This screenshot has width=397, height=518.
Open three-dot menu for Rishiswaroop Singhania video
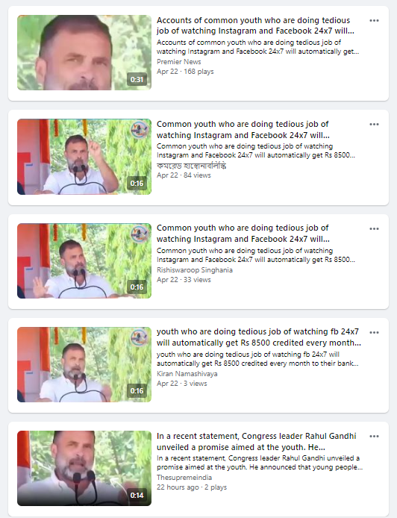(x=374, y=228)
